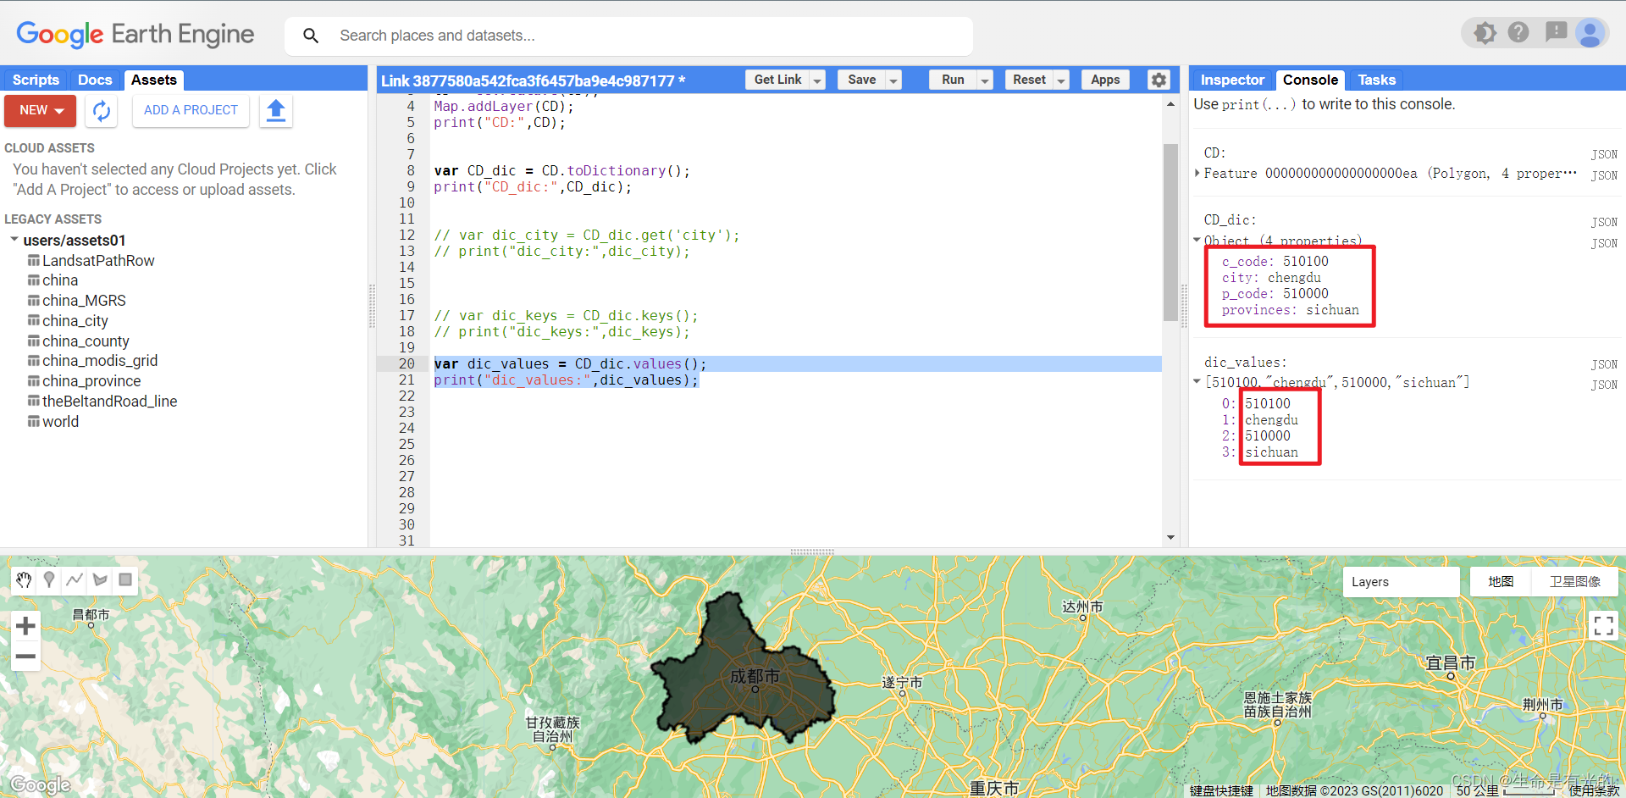Screen dimensions: 1626x798
Task: Open the Save dropdown arrow
Action: click(x=893, y=80)
